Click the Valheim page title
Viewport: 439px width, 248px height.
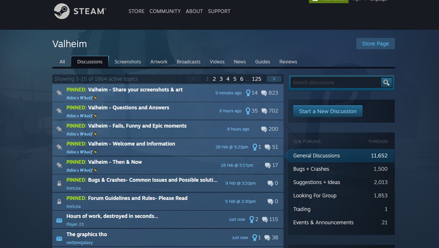(70, 44)
